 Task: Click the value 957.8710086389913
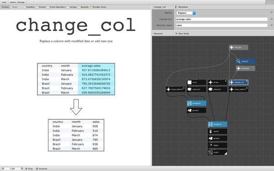pyautogui.click(x=96, y=70)
